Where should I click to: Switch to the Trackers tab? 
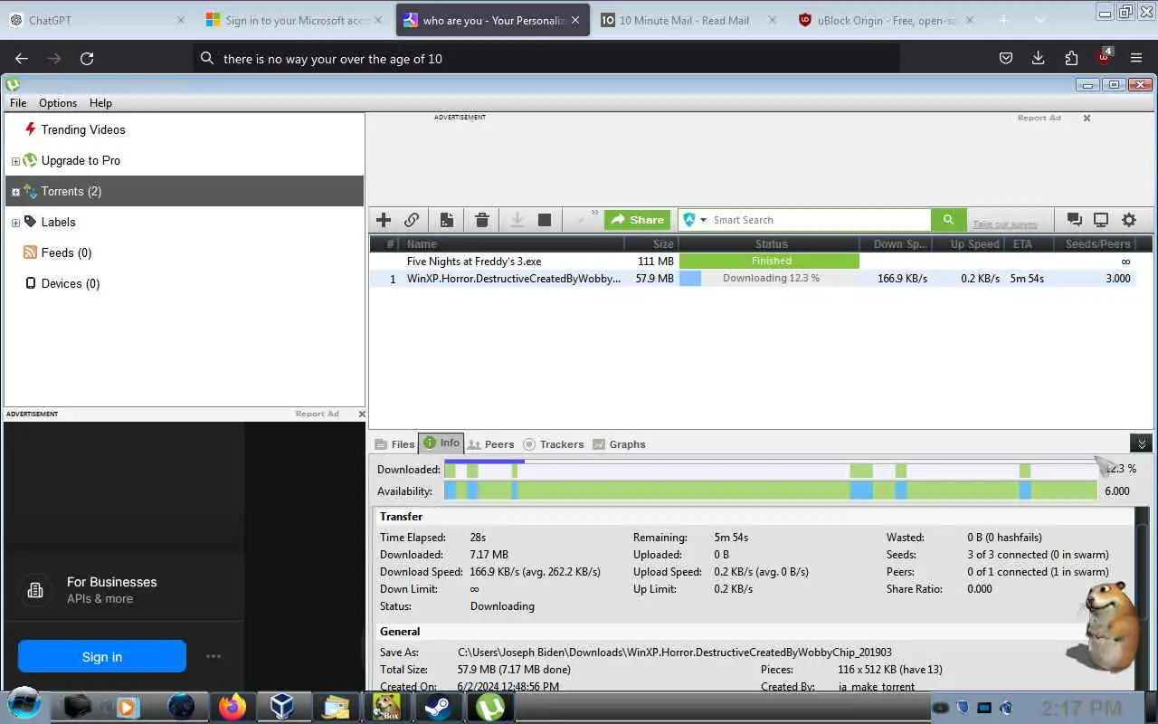[x=553, y=444]
